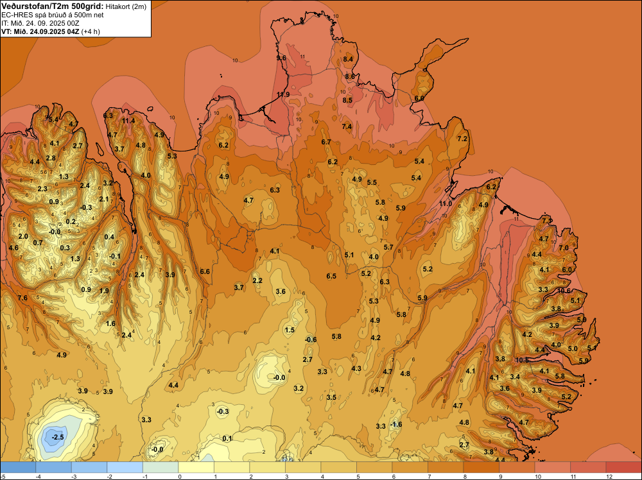Click the -2.5 temperature value in the blue area
This screenshot has width=642, height=480.
[x=58, y=438]
